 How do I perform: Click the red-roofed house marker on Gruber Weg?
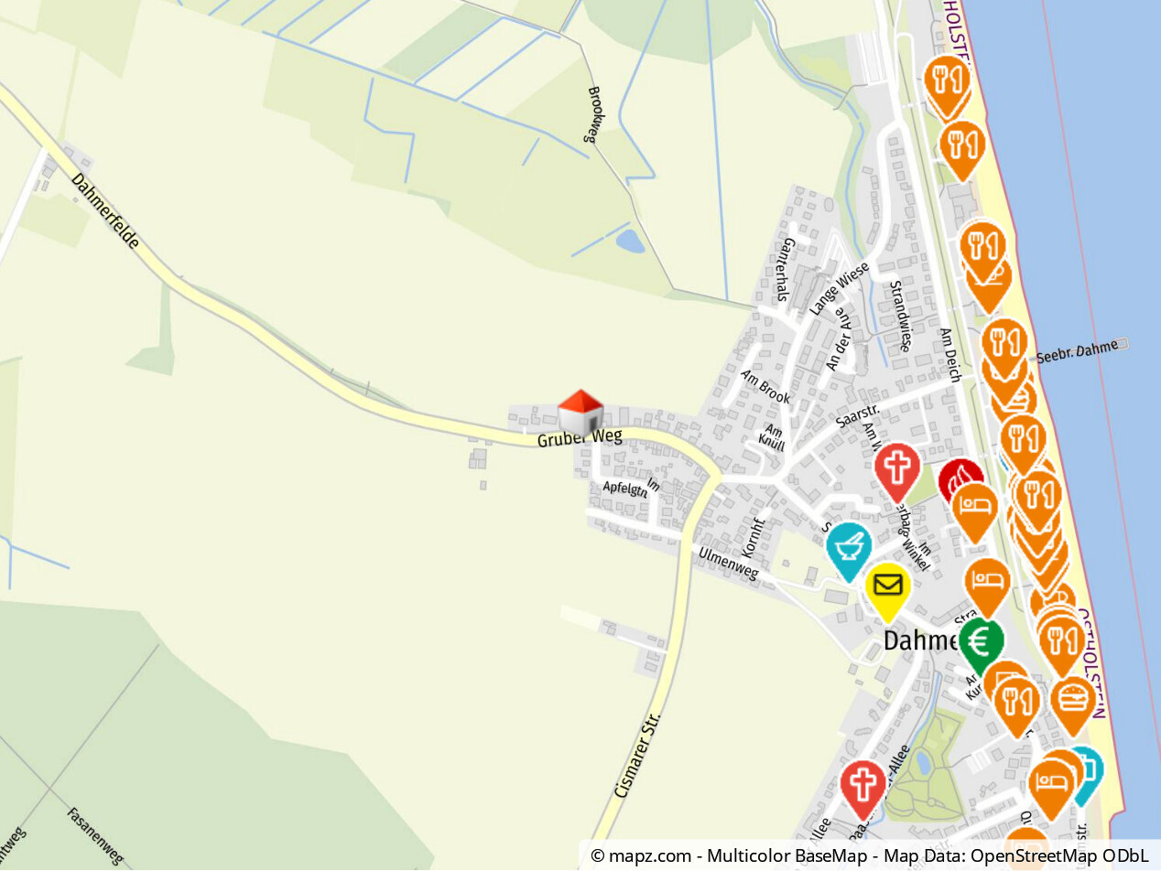click(580, 412)
